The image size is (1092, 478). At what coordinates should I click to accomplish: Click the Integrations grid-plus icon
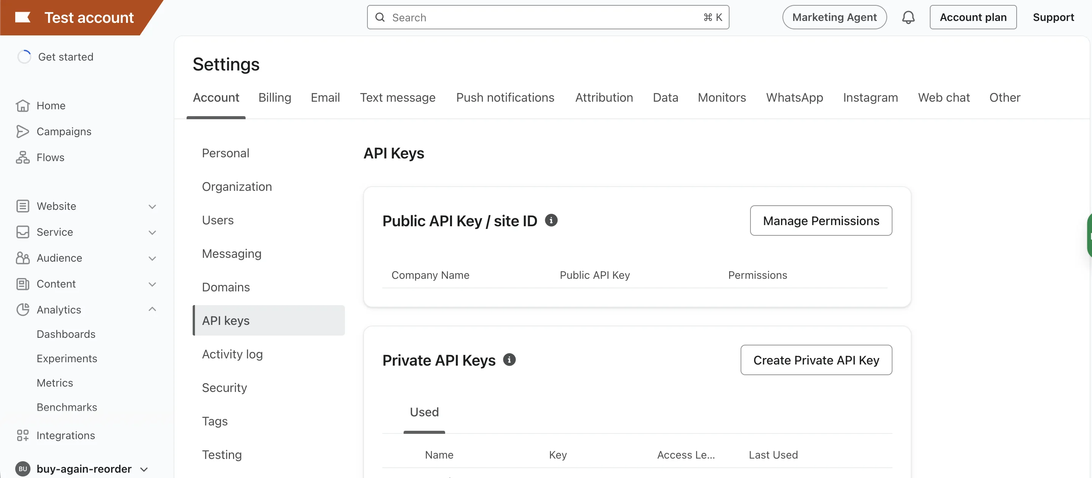pos(22,436)
